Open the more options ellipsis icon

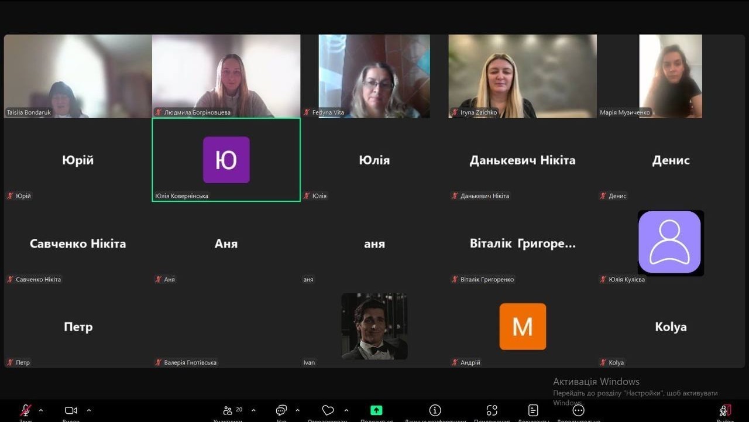[578, 410]
